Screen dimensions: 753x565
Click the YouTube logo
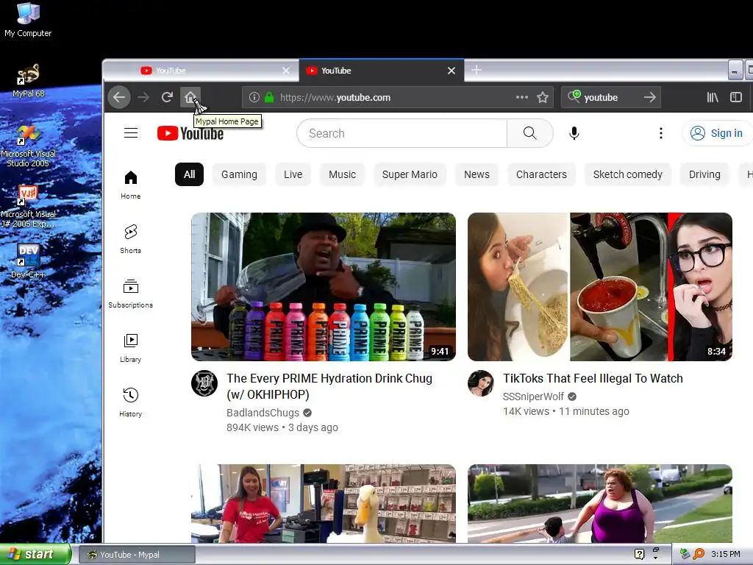[x=190, y=133]
